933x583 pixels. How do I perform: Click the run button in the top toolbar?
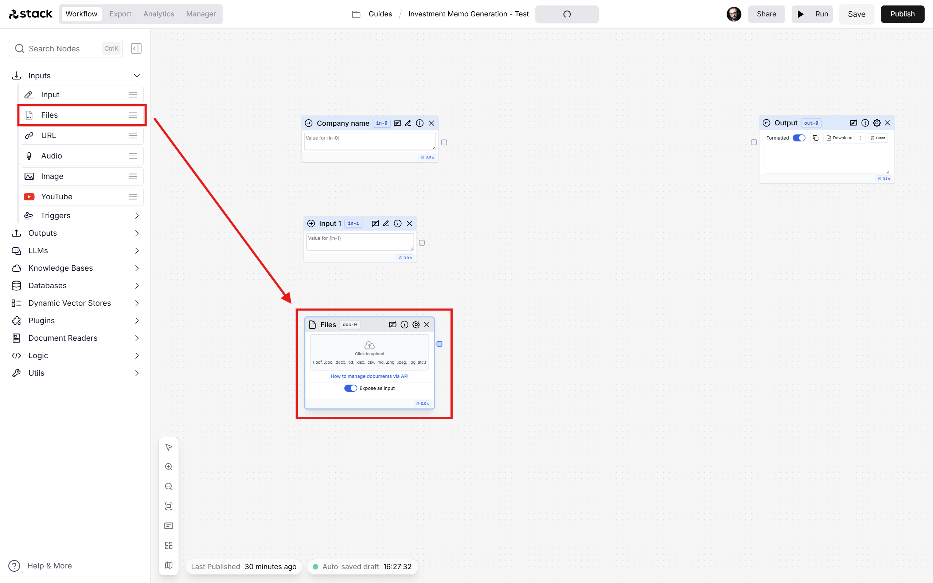pyautogui.click(x=813, y=13)
